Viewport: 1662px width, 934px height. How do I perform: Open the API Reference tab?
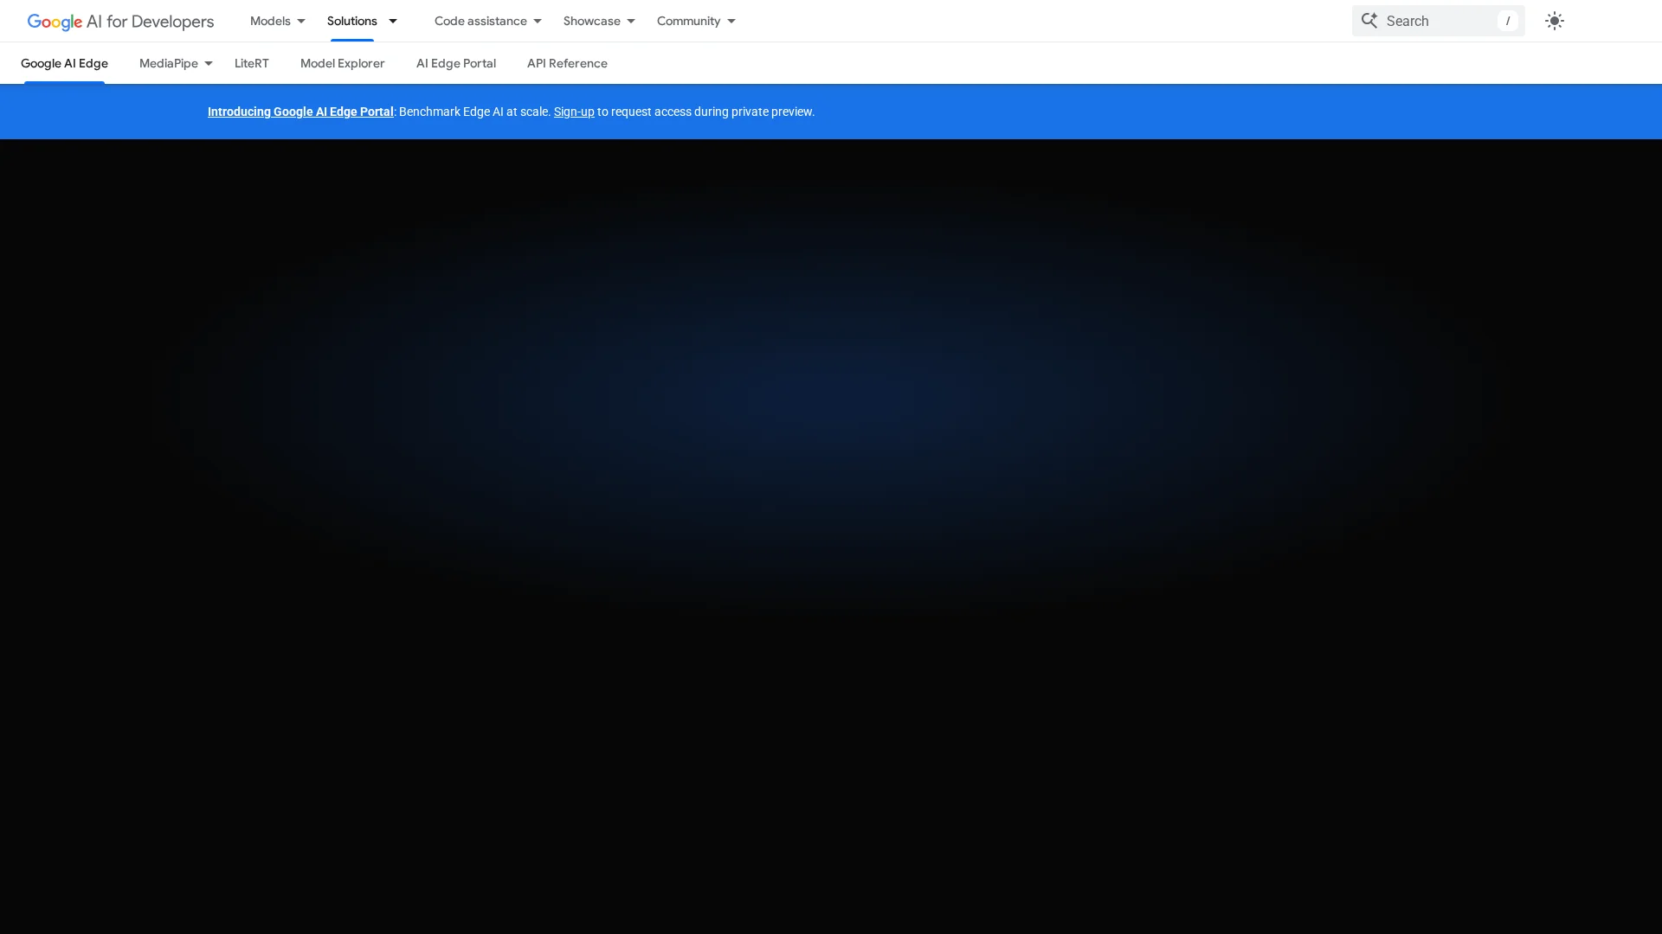click(x=567, y=63)
